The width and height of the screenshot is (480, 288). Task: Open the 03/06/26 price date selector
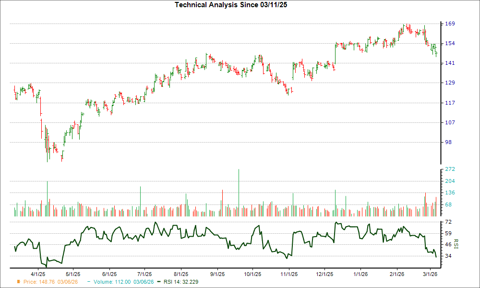[x=67, y=282]
